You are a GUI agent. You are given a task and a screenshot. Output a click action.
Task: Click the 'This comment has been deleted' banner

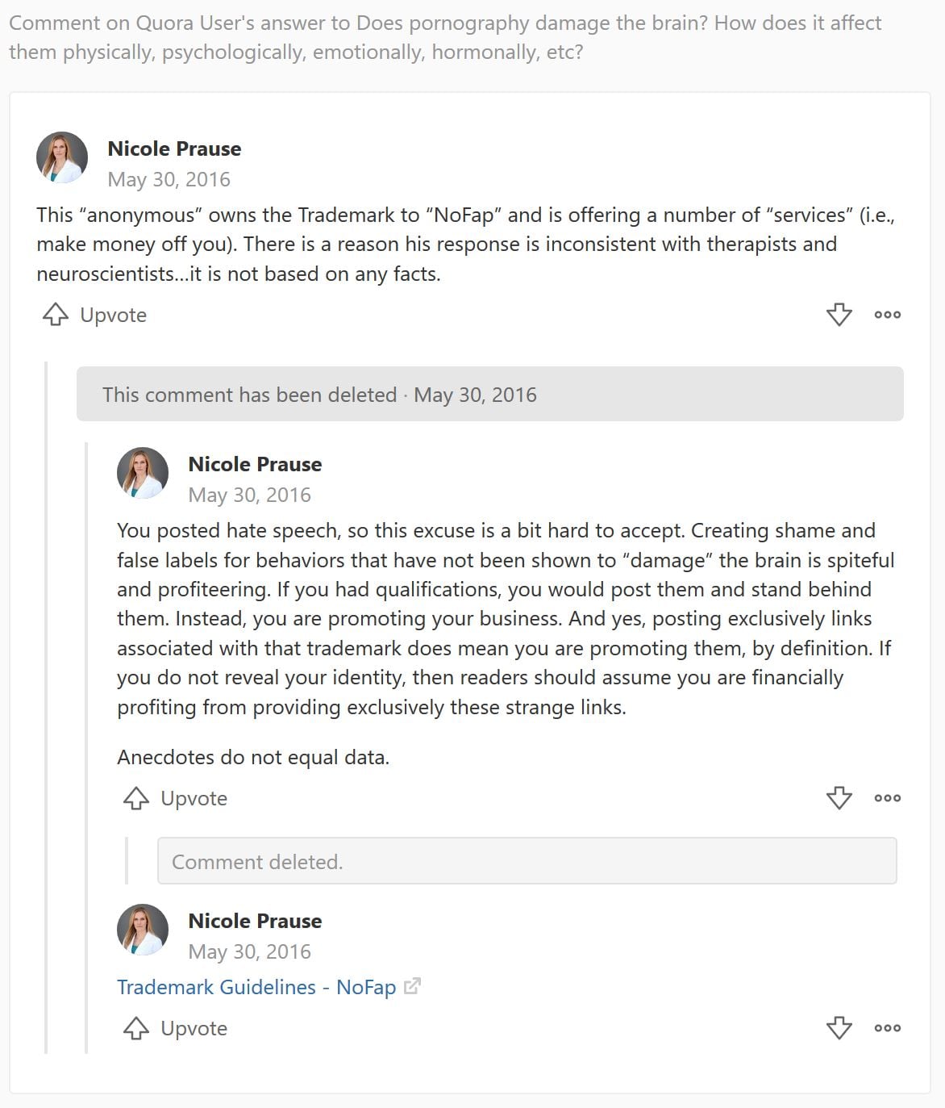(489, 395)
